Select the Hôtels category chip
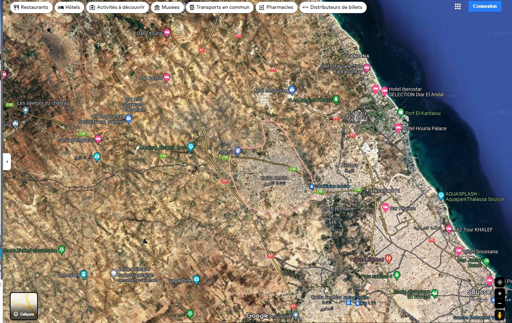Image resolution: width=512 pixels, height=323 pixels. click(69, 7)
